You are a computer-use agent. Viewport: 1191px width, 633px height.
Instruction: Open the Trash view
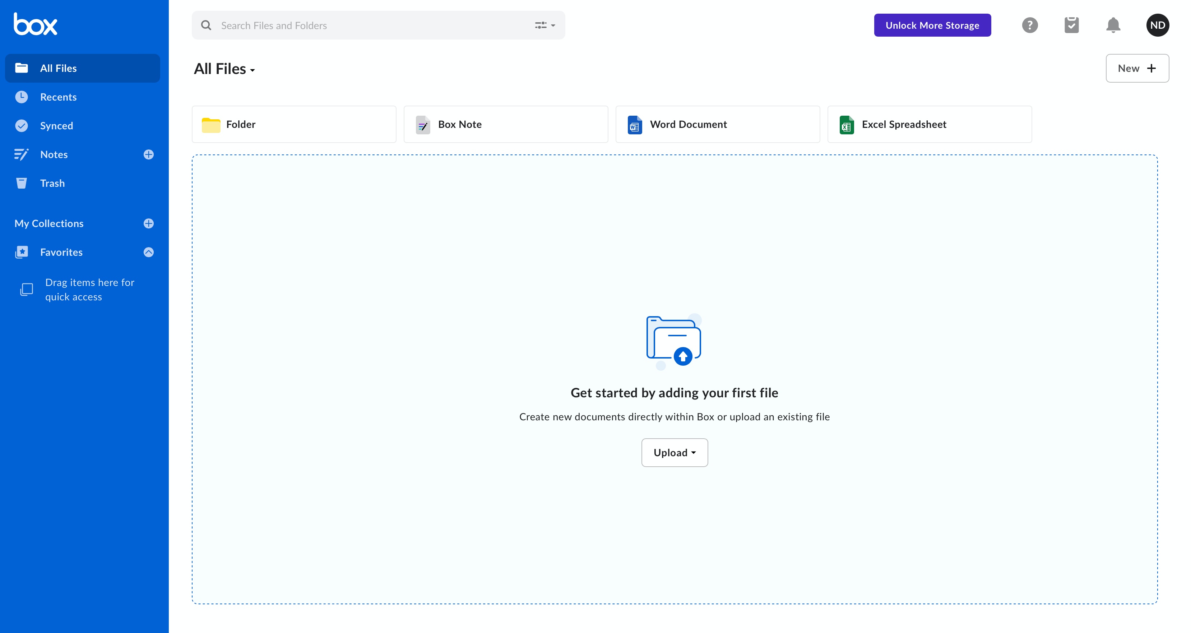52,183
